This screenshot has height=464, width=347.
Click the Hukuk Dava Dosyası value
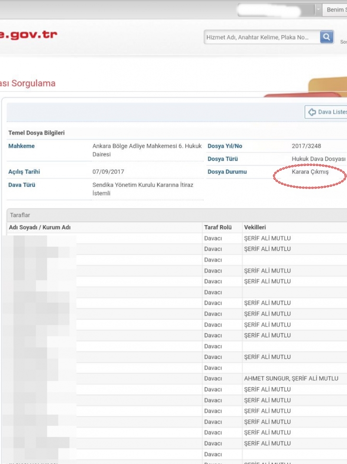click(318, 159)
